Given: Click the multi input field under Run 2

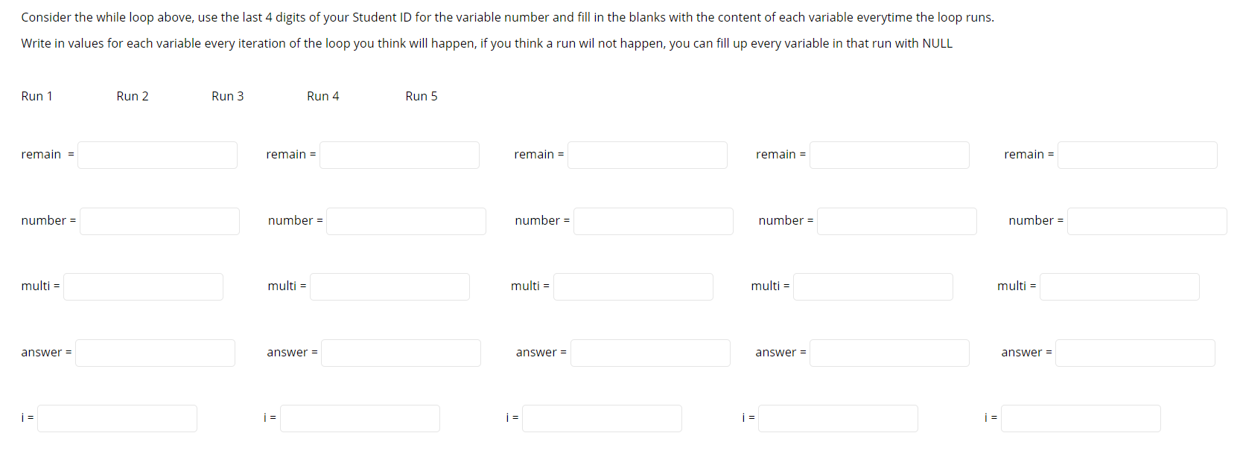Looking at the screenshot, I should [389, 286].
